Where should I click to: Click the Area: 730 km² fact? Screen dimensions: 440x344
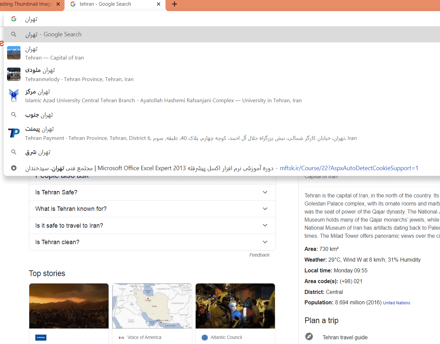[322, 249]
